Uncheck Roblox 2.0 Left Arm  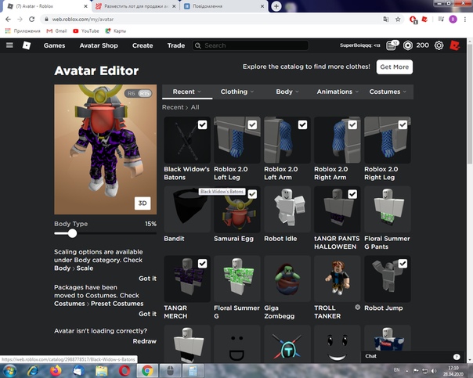pos(302,124)
